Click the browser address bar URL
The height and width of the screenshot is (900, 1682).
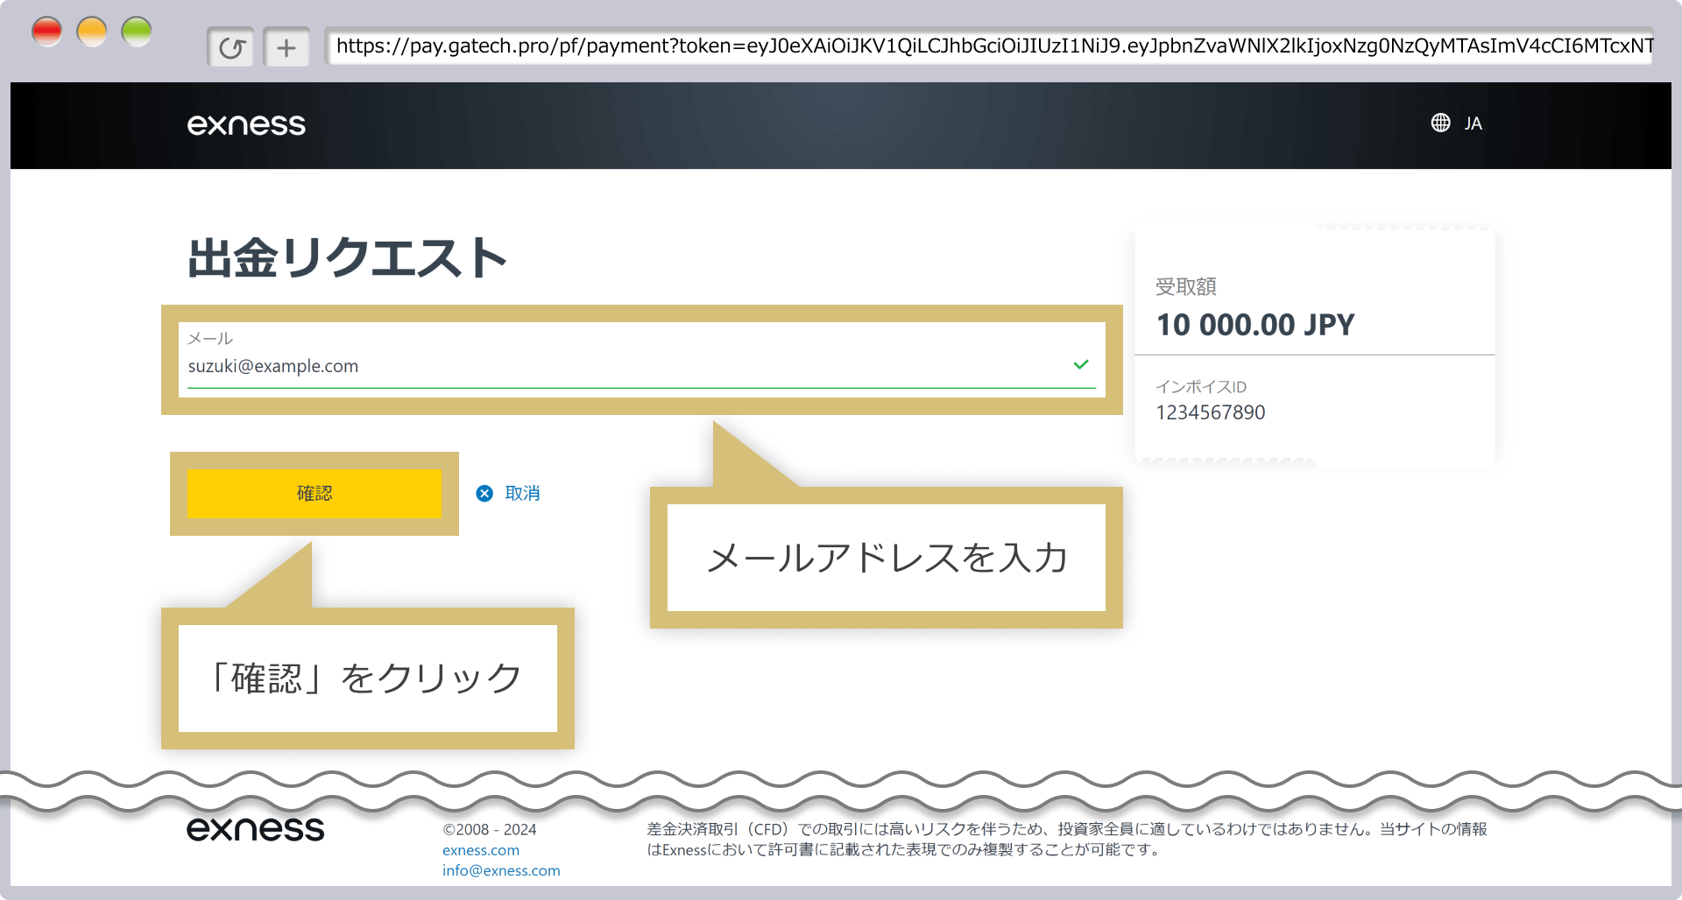(990, 46)
